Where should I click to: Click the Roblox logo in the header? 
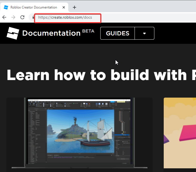point(13,33)
